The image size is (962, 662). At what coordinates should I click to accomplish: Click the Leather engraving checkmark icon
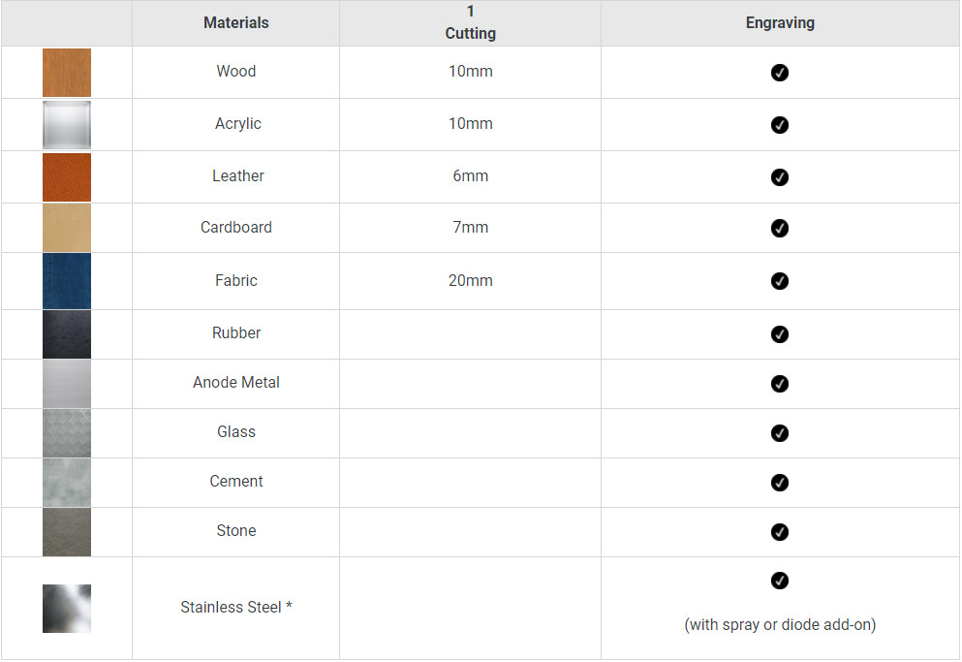coord(779,176)
